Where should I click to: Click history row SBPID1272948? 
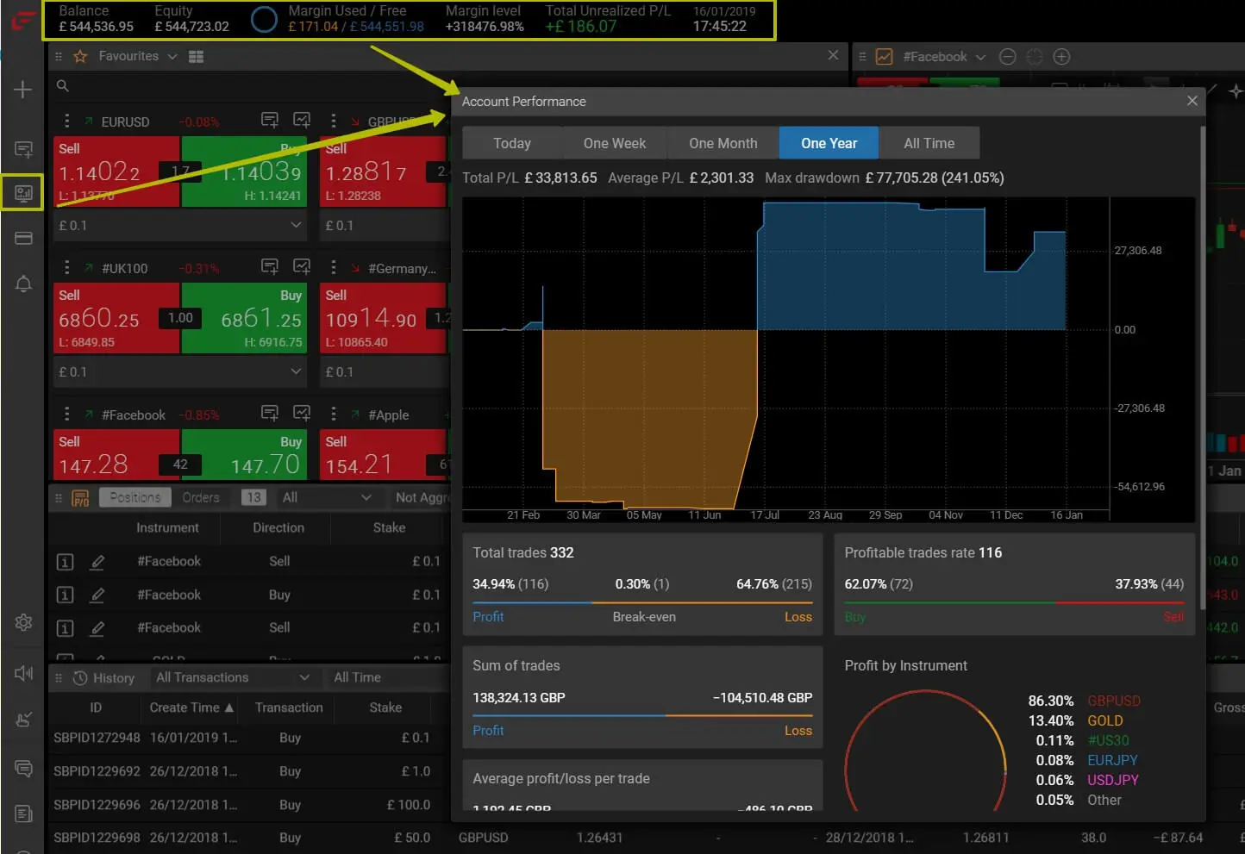tap(248, 739)
